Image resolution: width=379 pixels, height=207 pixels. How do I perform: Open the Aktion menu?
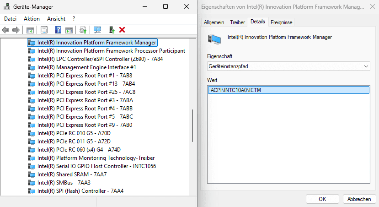(x=32, y=19)
